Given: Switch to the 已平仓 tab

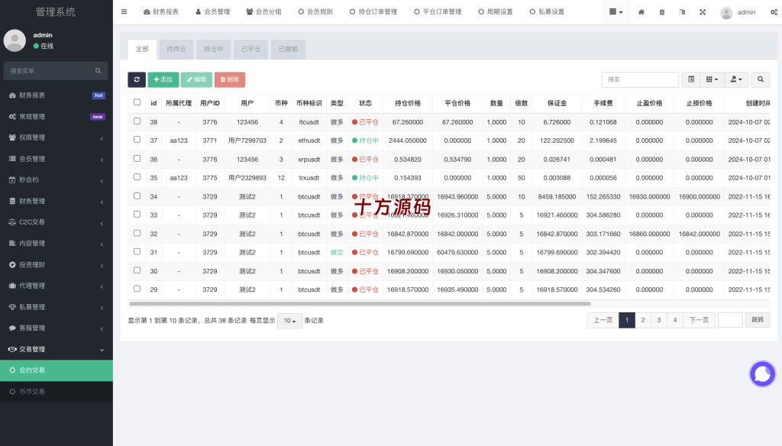Looking at the screenshot, I should coord(250,49).
